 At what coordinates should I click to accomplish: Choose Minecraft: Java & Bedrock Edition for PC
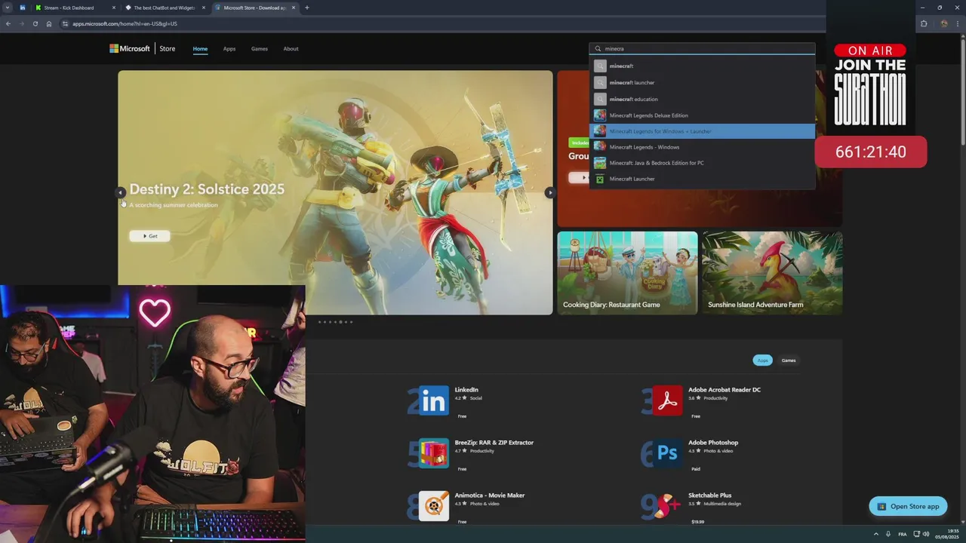pos(702,163)
